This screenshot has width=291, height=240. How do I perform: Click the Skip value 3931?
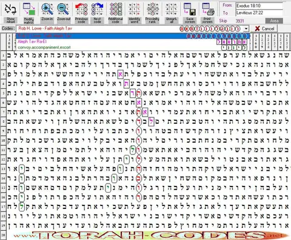coord(239,21)
